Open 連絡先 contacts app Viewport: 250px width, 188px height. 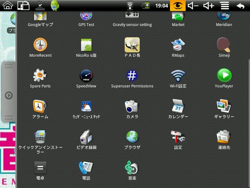point(224,140)
